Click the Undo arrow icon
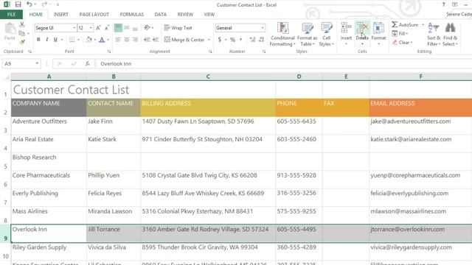This screenshot has height=265, width=472. [29, 4]
